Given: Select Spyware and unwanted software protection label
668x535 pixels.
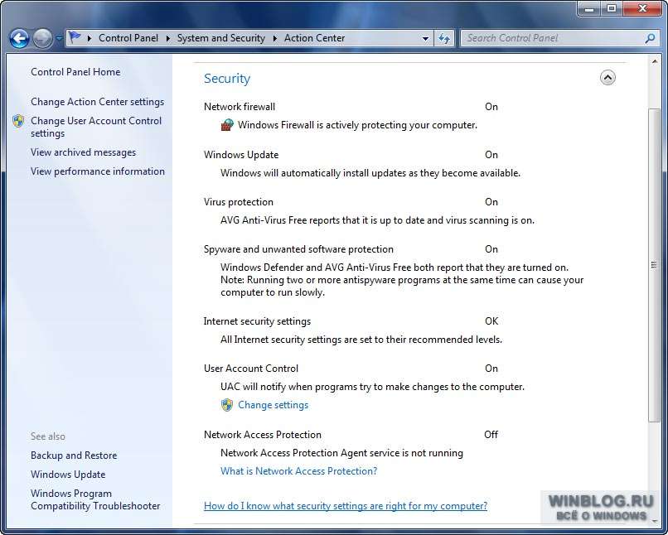Looking at the screenshot, I should (298, 249).
